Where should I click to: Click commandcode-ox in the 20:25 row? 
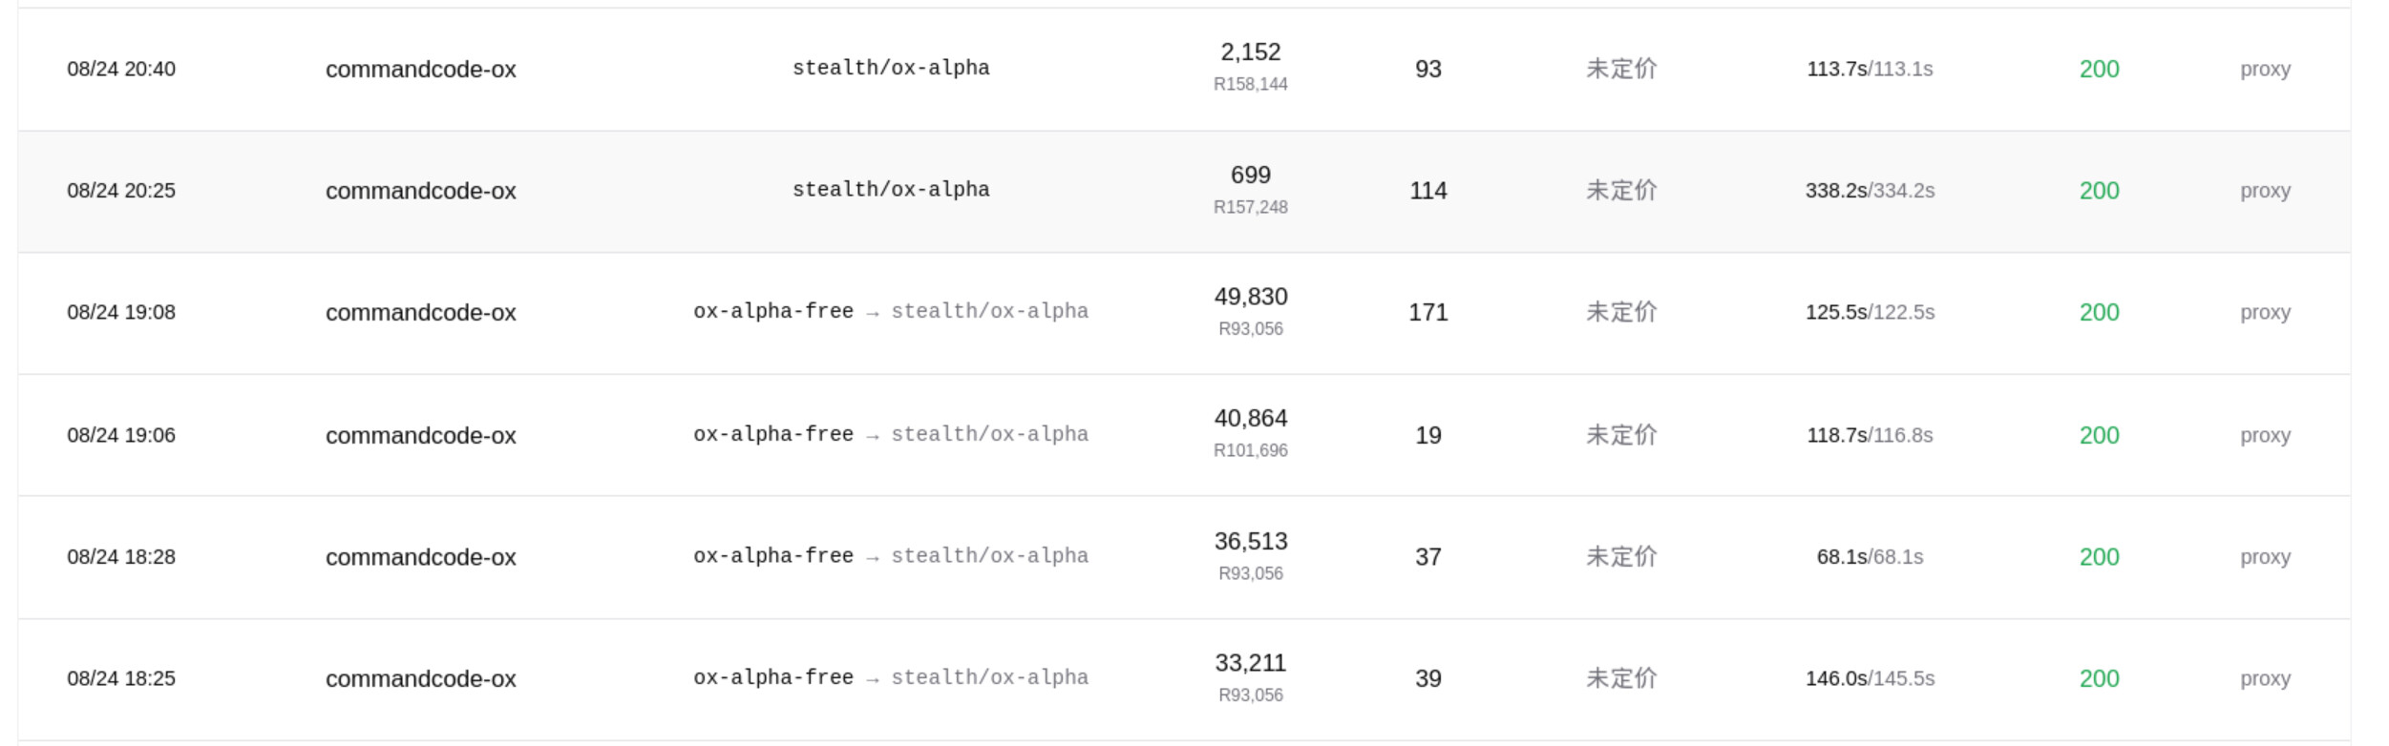[x=420, y=191]
